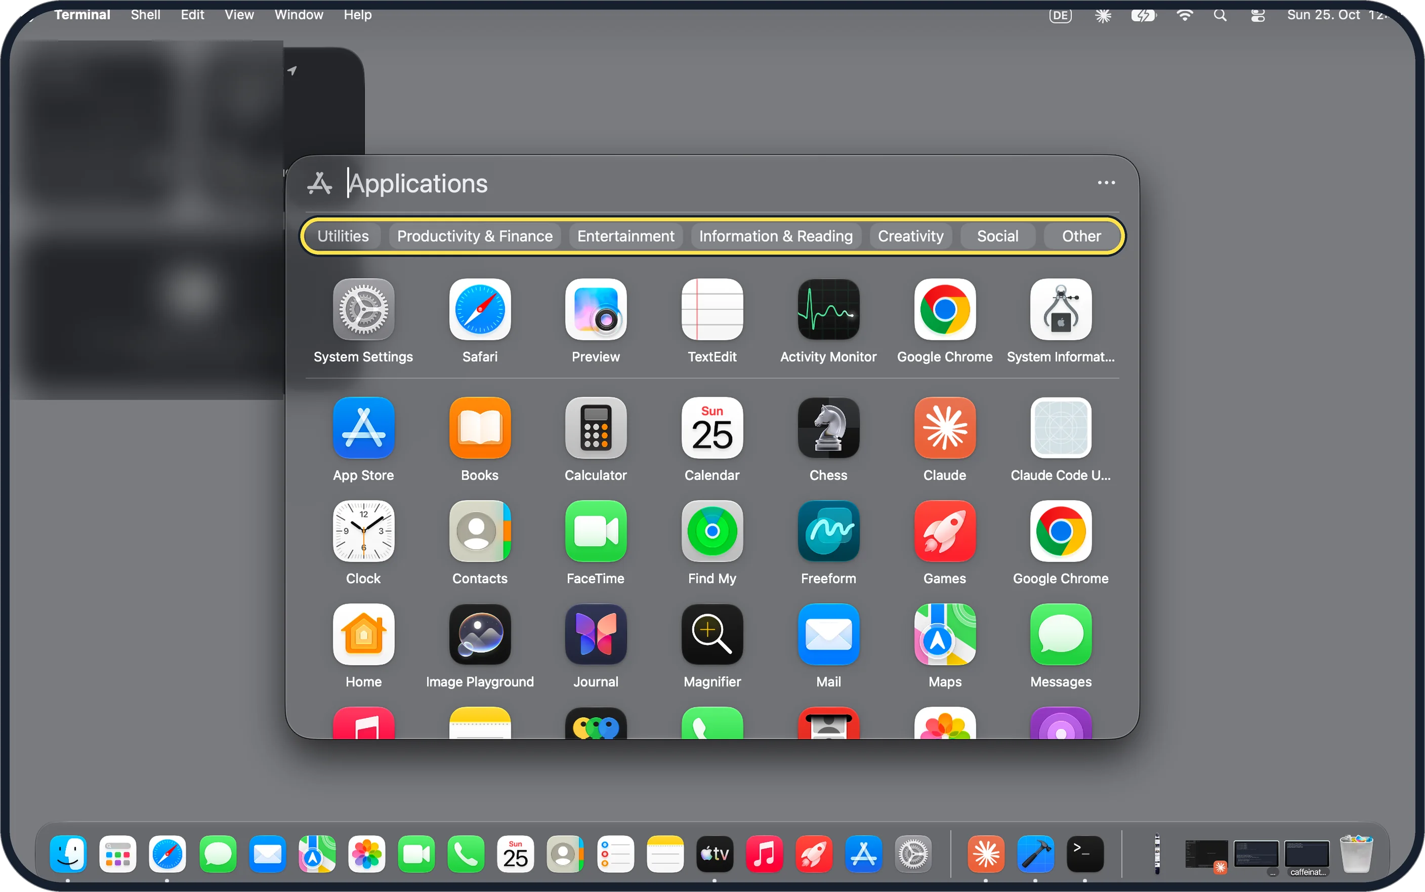Open Finder from the Dock

[x=68, y=854]
